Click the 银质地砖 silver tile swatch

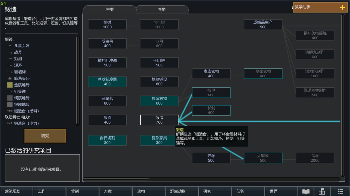point(10,105)
